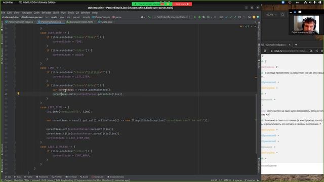Screen dimensions: 324x182
Task: Switch to the disclosure-news.html tab
Action: click(80, 22)
